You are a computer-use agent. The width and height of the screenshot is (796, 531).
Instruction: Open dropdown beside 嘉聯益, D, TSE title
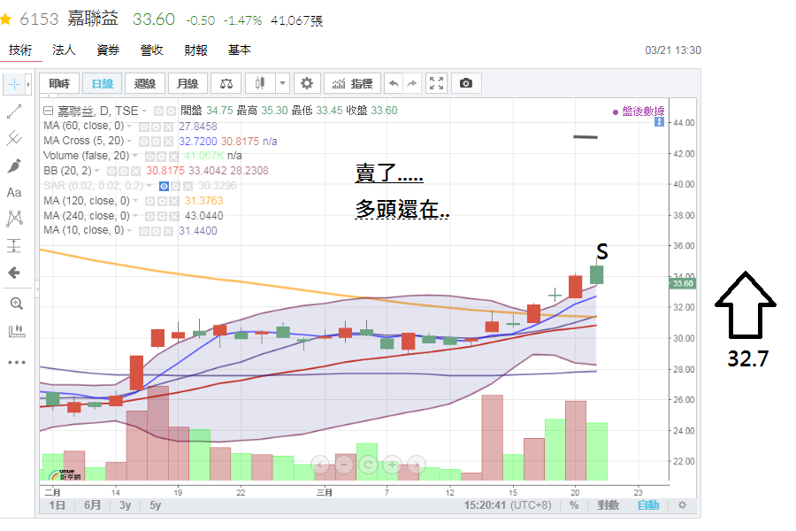[145, 112]
